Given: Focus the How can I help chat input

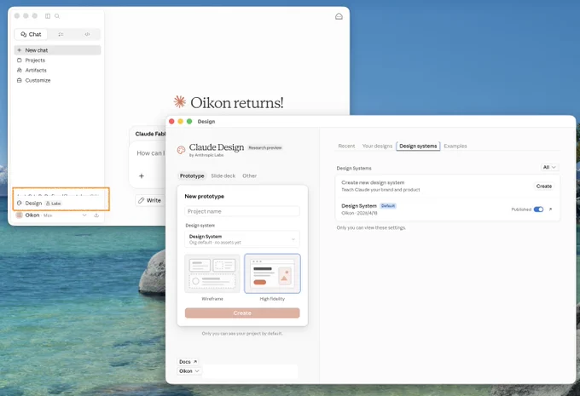Looking at the screenshot, I should 151,153.
